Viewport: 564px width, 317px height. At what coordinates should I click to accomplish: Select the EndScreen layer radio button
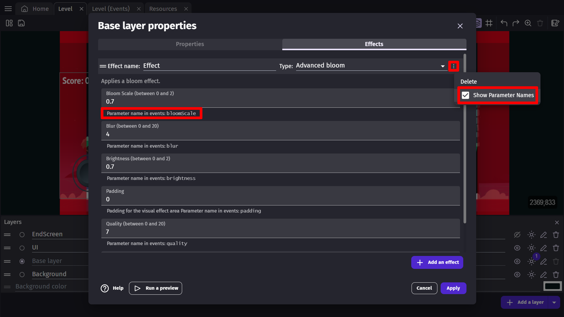click(22, 235)
